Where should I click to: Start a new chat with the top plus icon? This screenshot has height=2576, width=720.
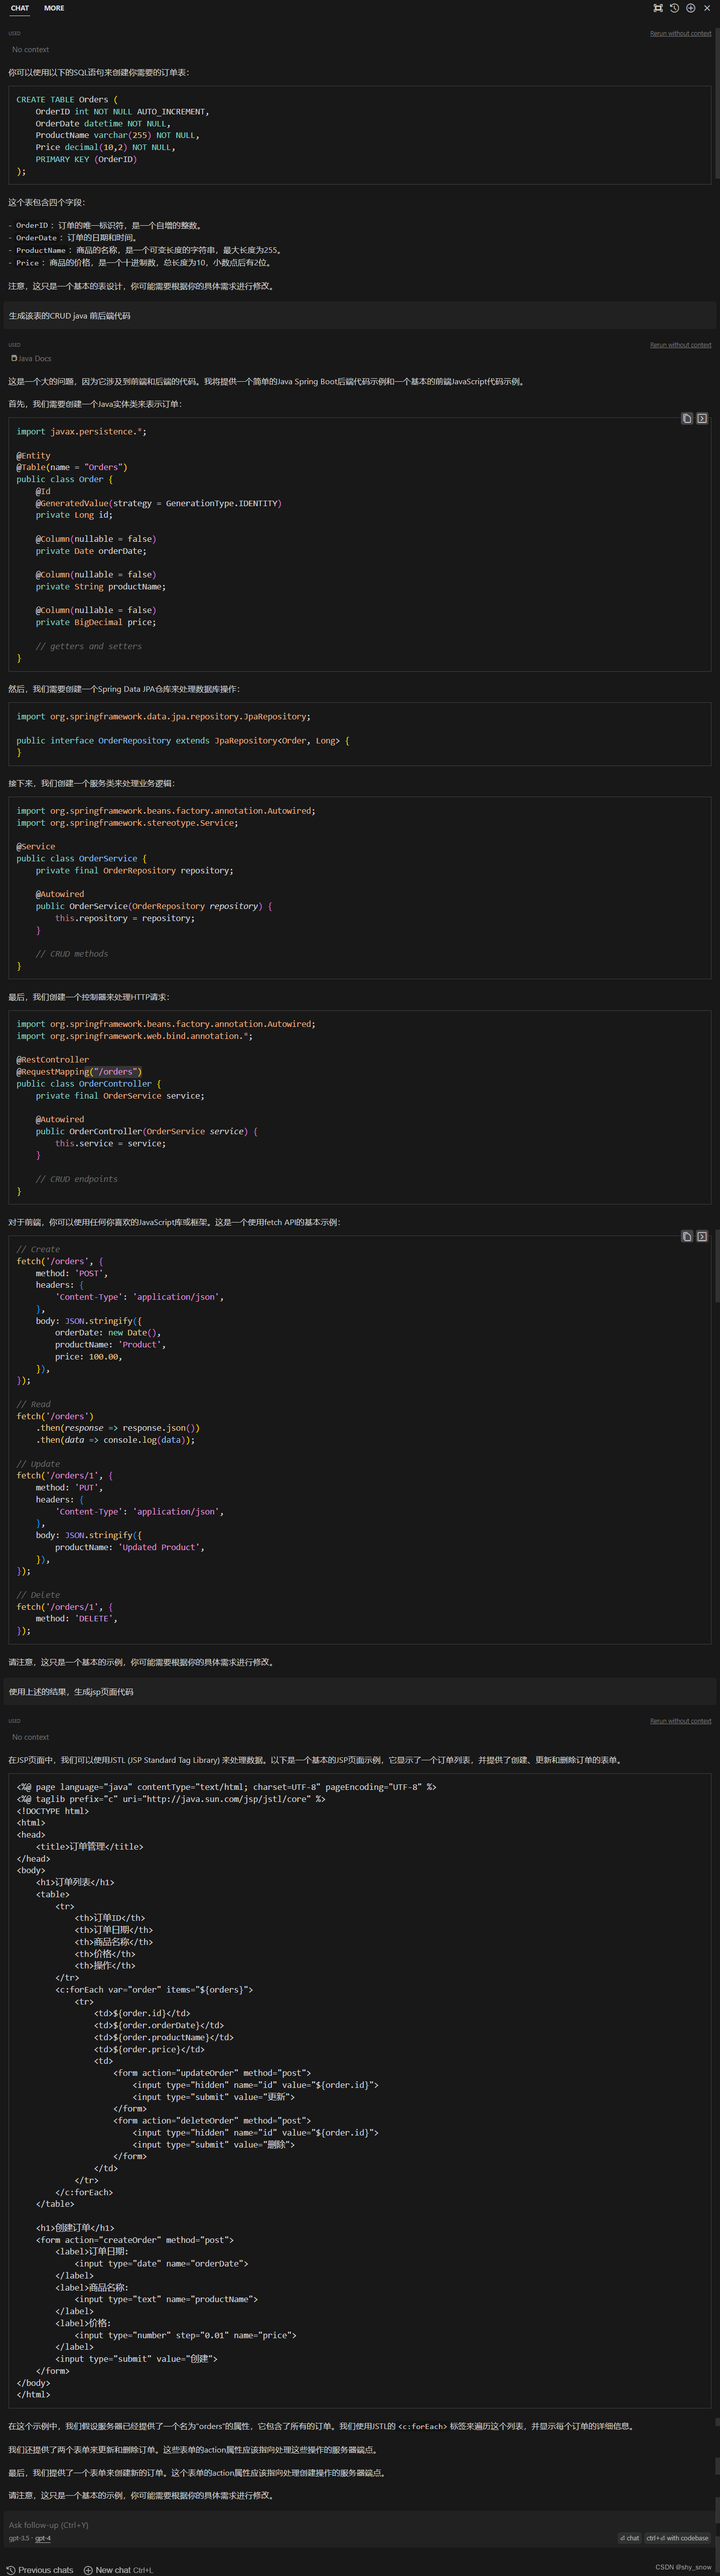click(690, 8)
